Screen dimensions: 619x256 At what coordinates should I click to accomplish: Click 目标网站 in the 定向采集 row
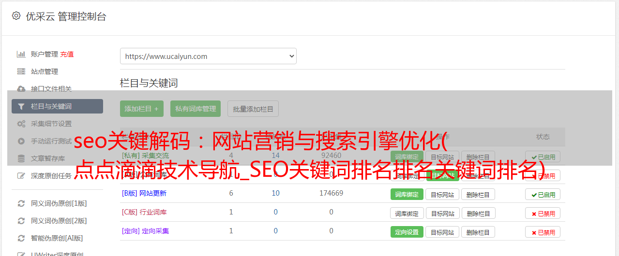coord(442,232)
